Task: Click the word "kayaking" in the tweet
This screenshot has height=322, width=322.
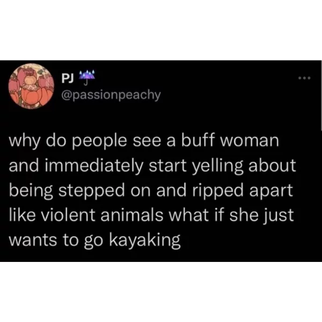Action: [x=144, y=240]
